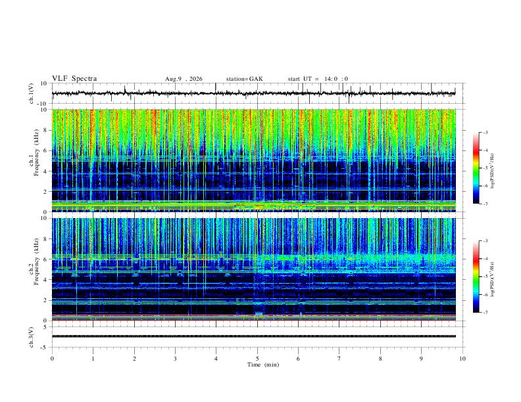This screenshot has height=402, width=521.
Task: Click the start UT 14:0:0 label
Action: pos(318,79)
